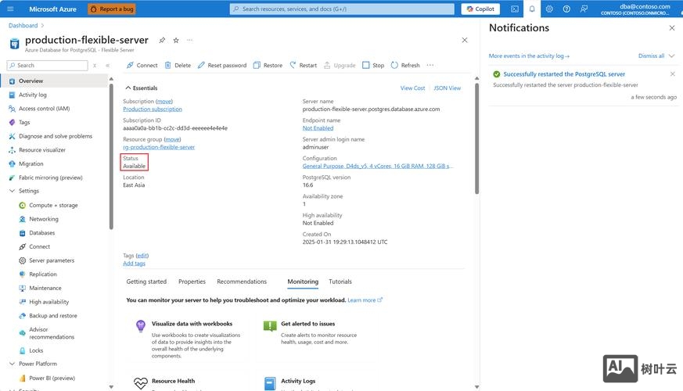The height and width of the screenshot is (391, 683).
Task: Collapse the Settings group in sidebar
Action: [12, 191]
